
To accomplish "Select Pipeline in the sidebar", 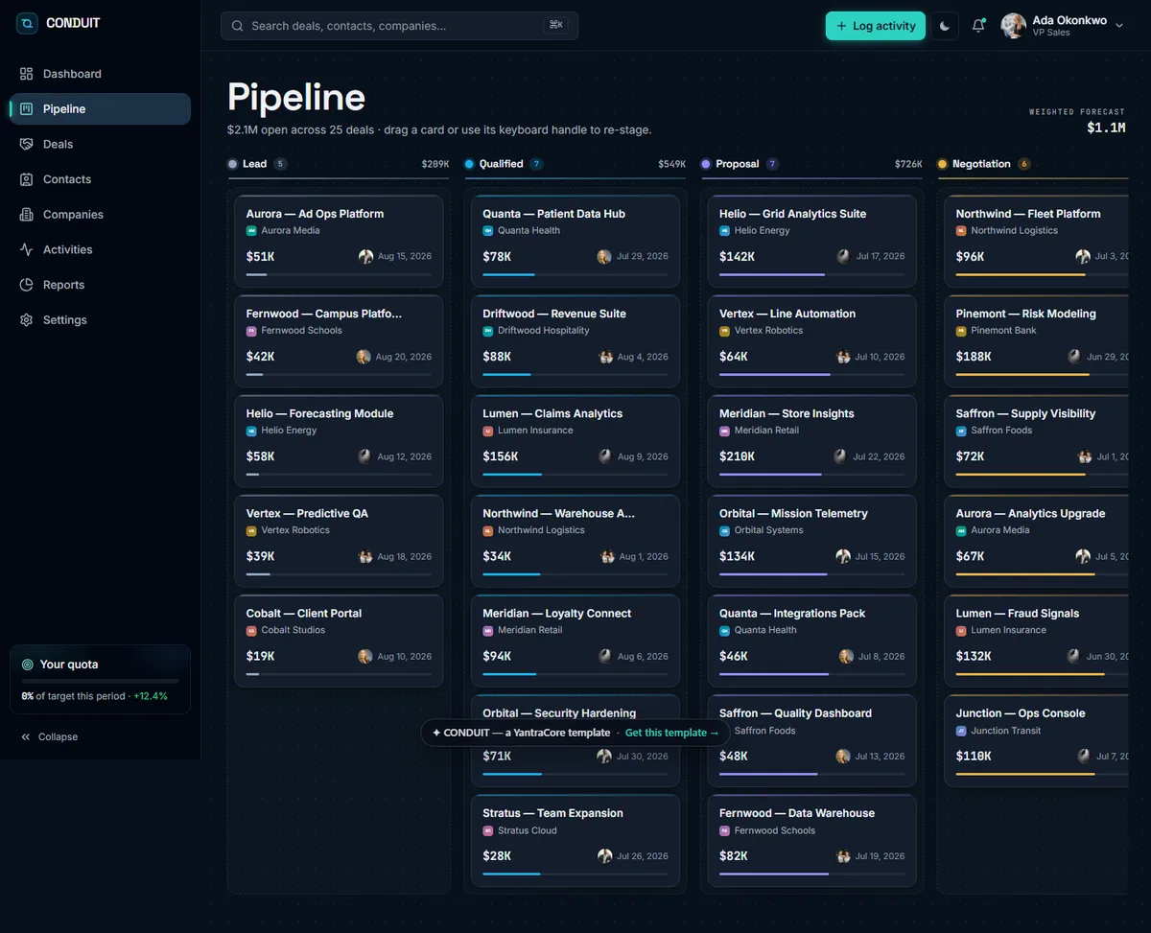I will point(100,109).
